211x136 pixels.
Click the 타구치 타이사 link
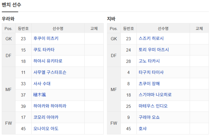[151, 72]
